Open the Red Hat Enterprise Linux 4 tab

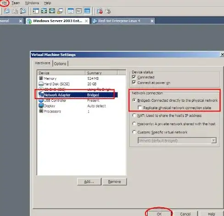pos(123,21)
